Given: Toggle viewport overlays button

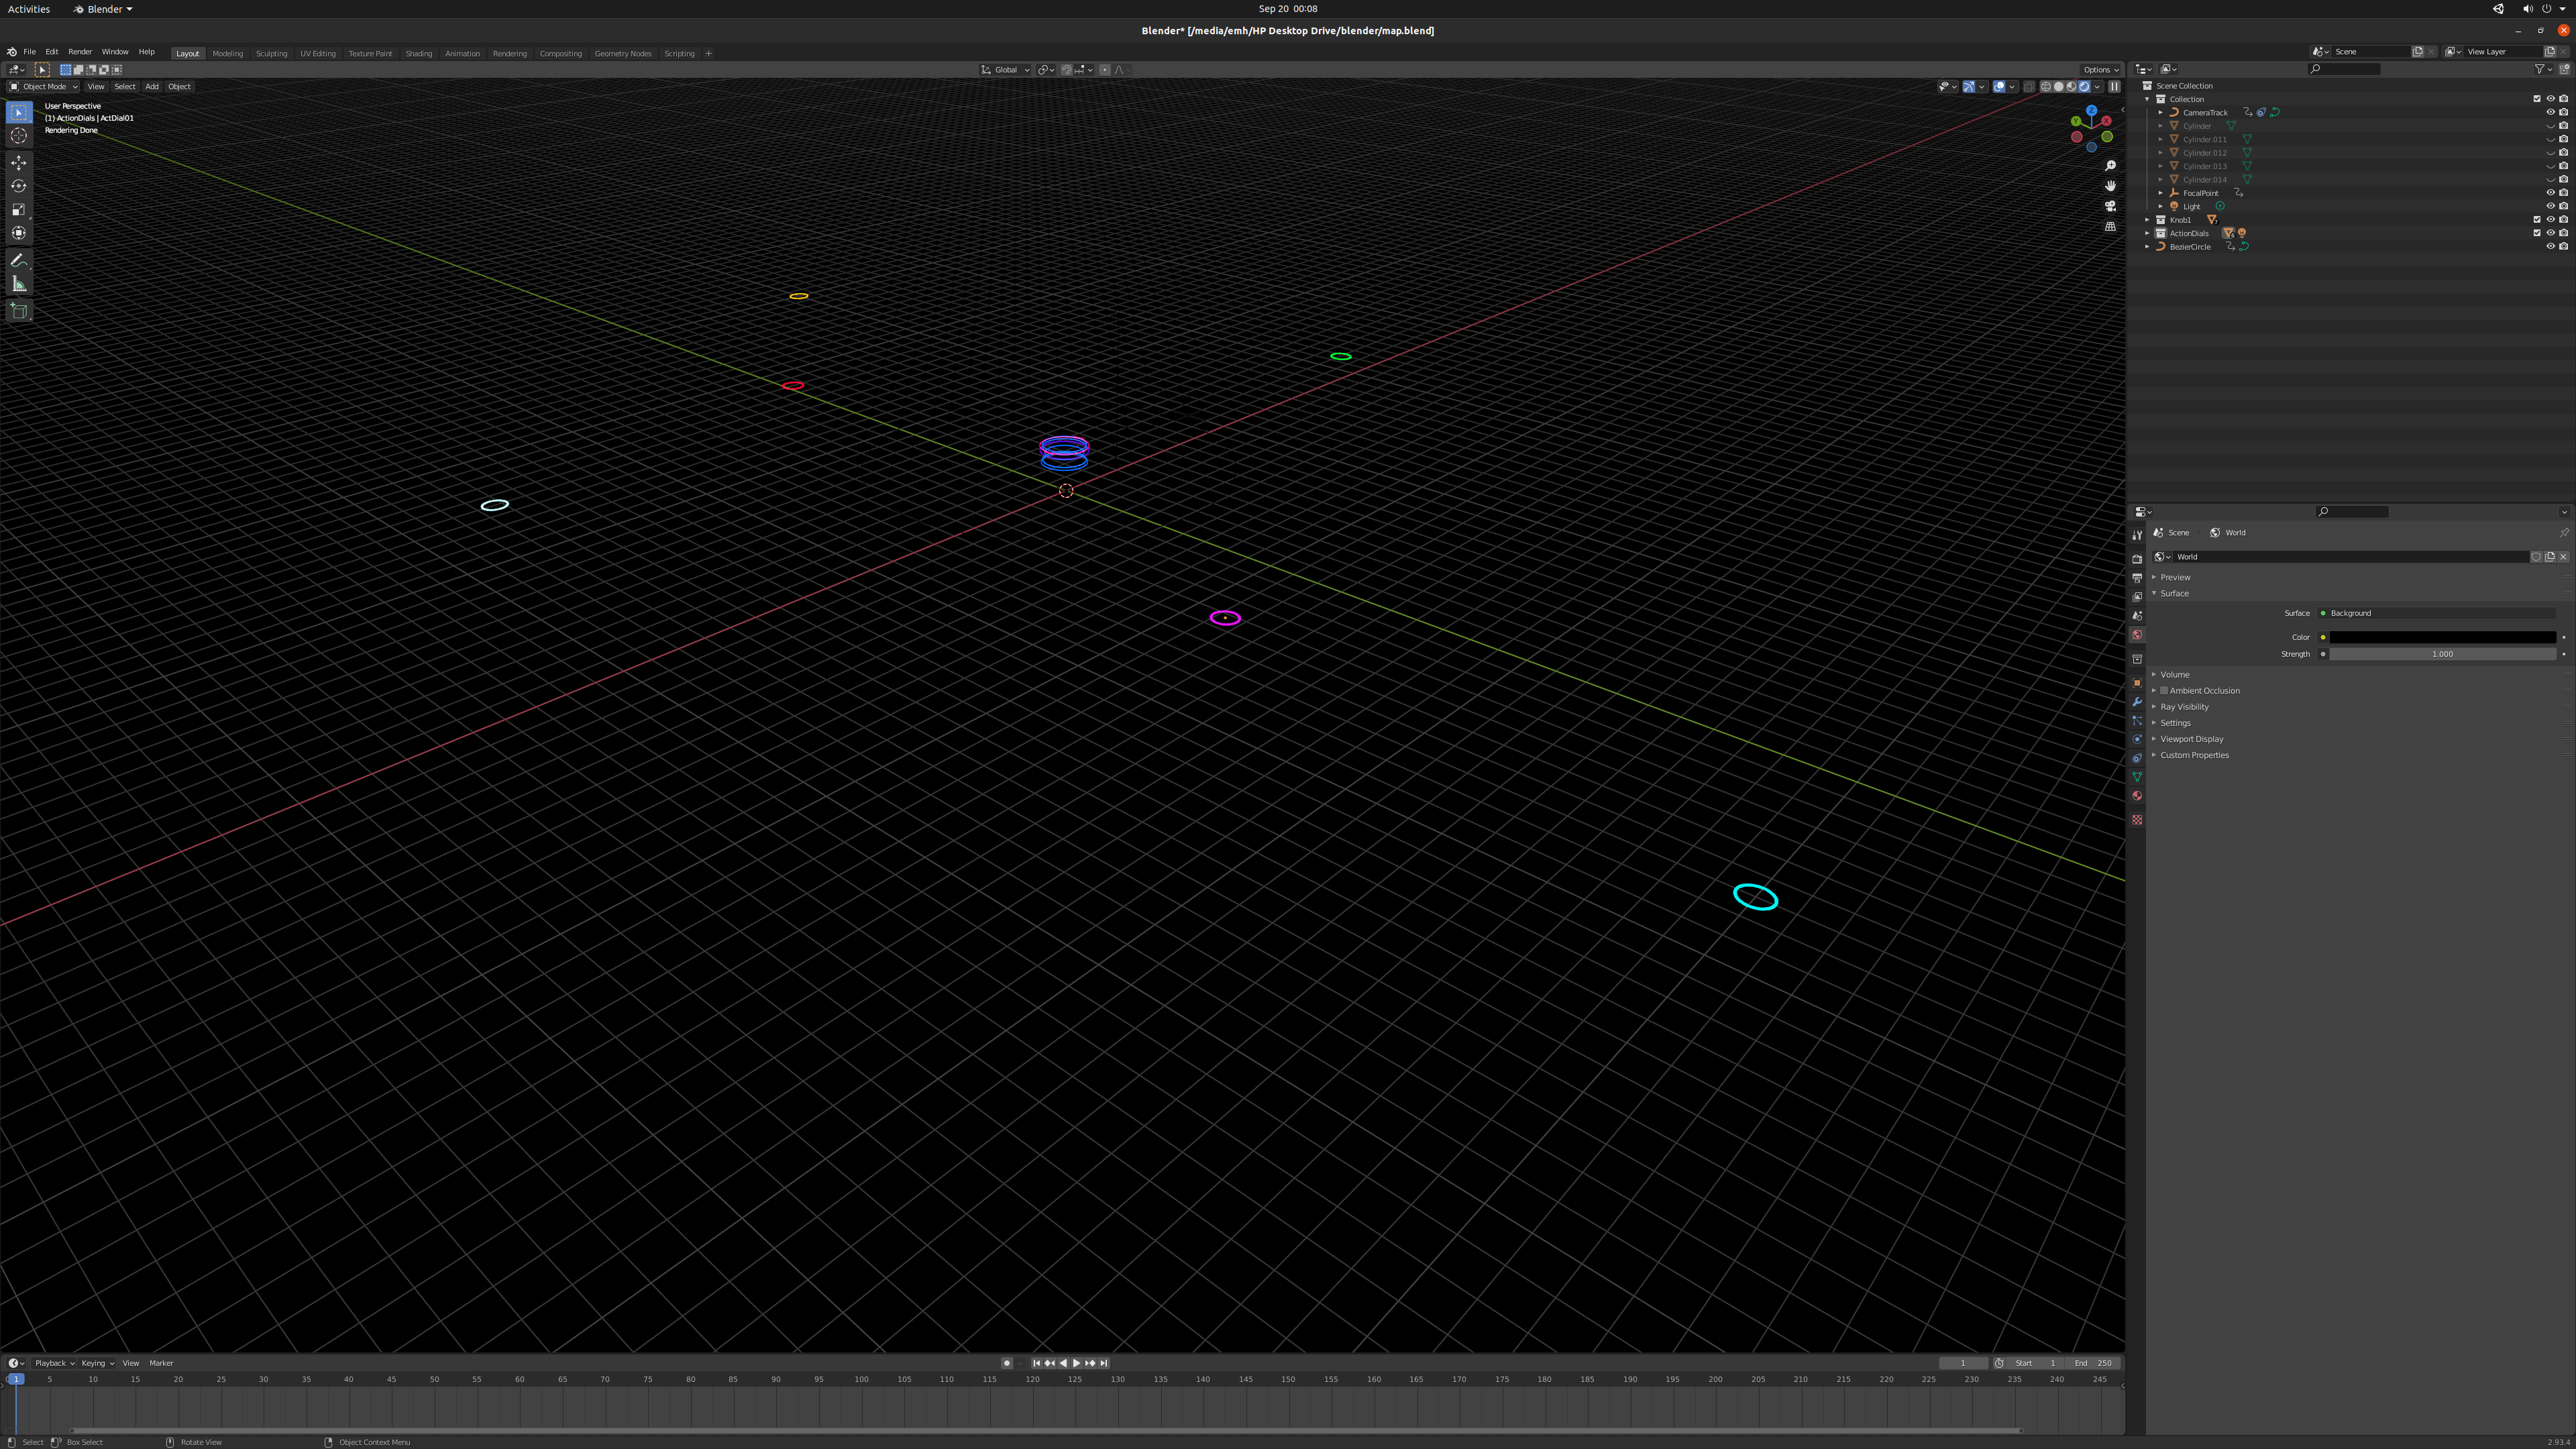Looking at the screenshot, I should [x=1999, y=87].
